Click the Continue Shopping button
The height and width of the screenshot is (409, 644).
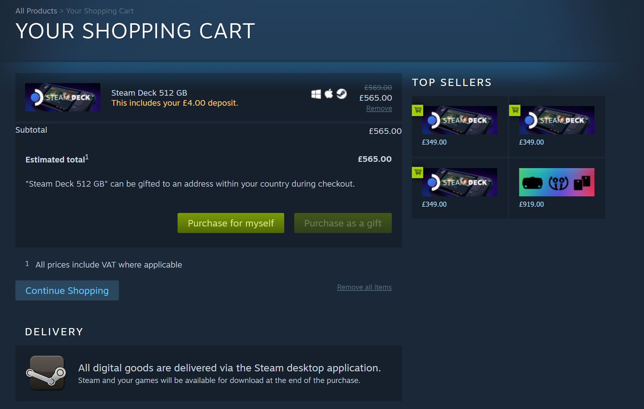[x=67, y=290]
